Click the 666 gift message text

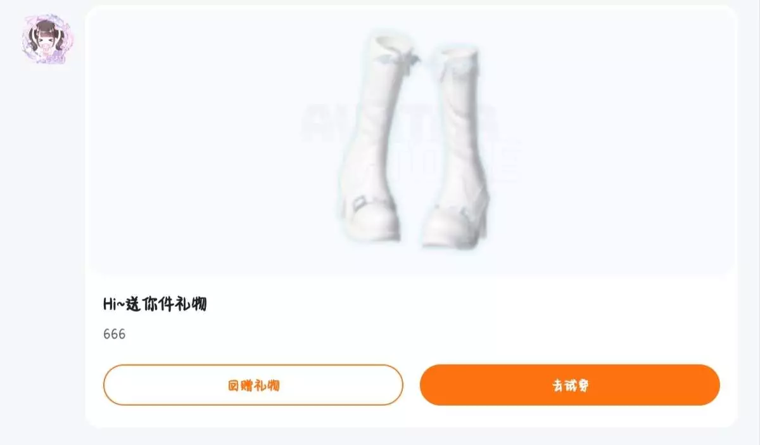(115, 334)
